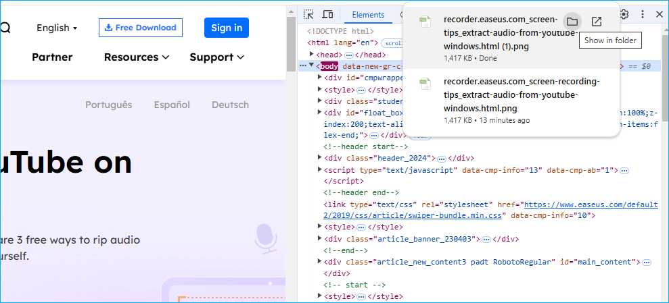Select the <!--header end--> comment
The height and width of the screenshot is (303, 669).
[x=361, y=193]
